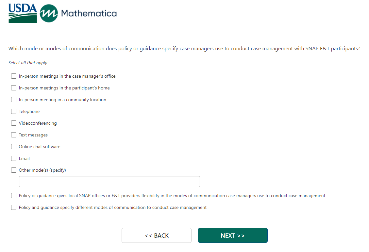This screenshot has height=252, width=369.
Task: Click the Other mode(s) specify text field
Action: click(x=109, y=181)
